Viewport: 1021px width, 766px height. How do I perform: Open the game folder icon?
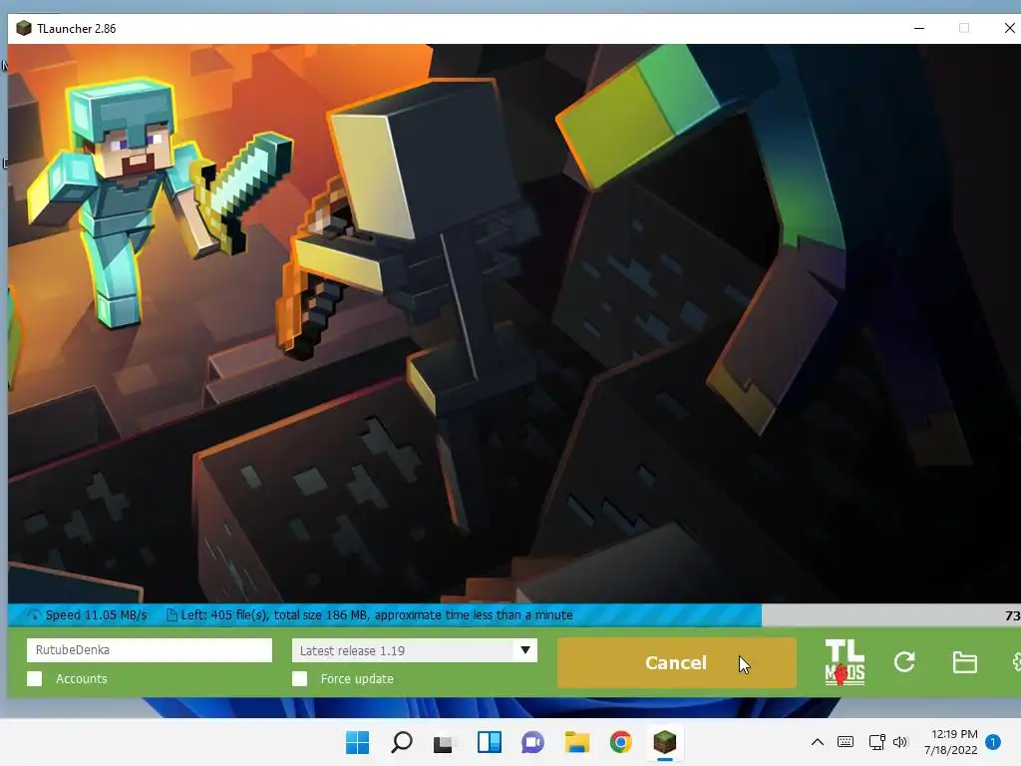(964, 662)
